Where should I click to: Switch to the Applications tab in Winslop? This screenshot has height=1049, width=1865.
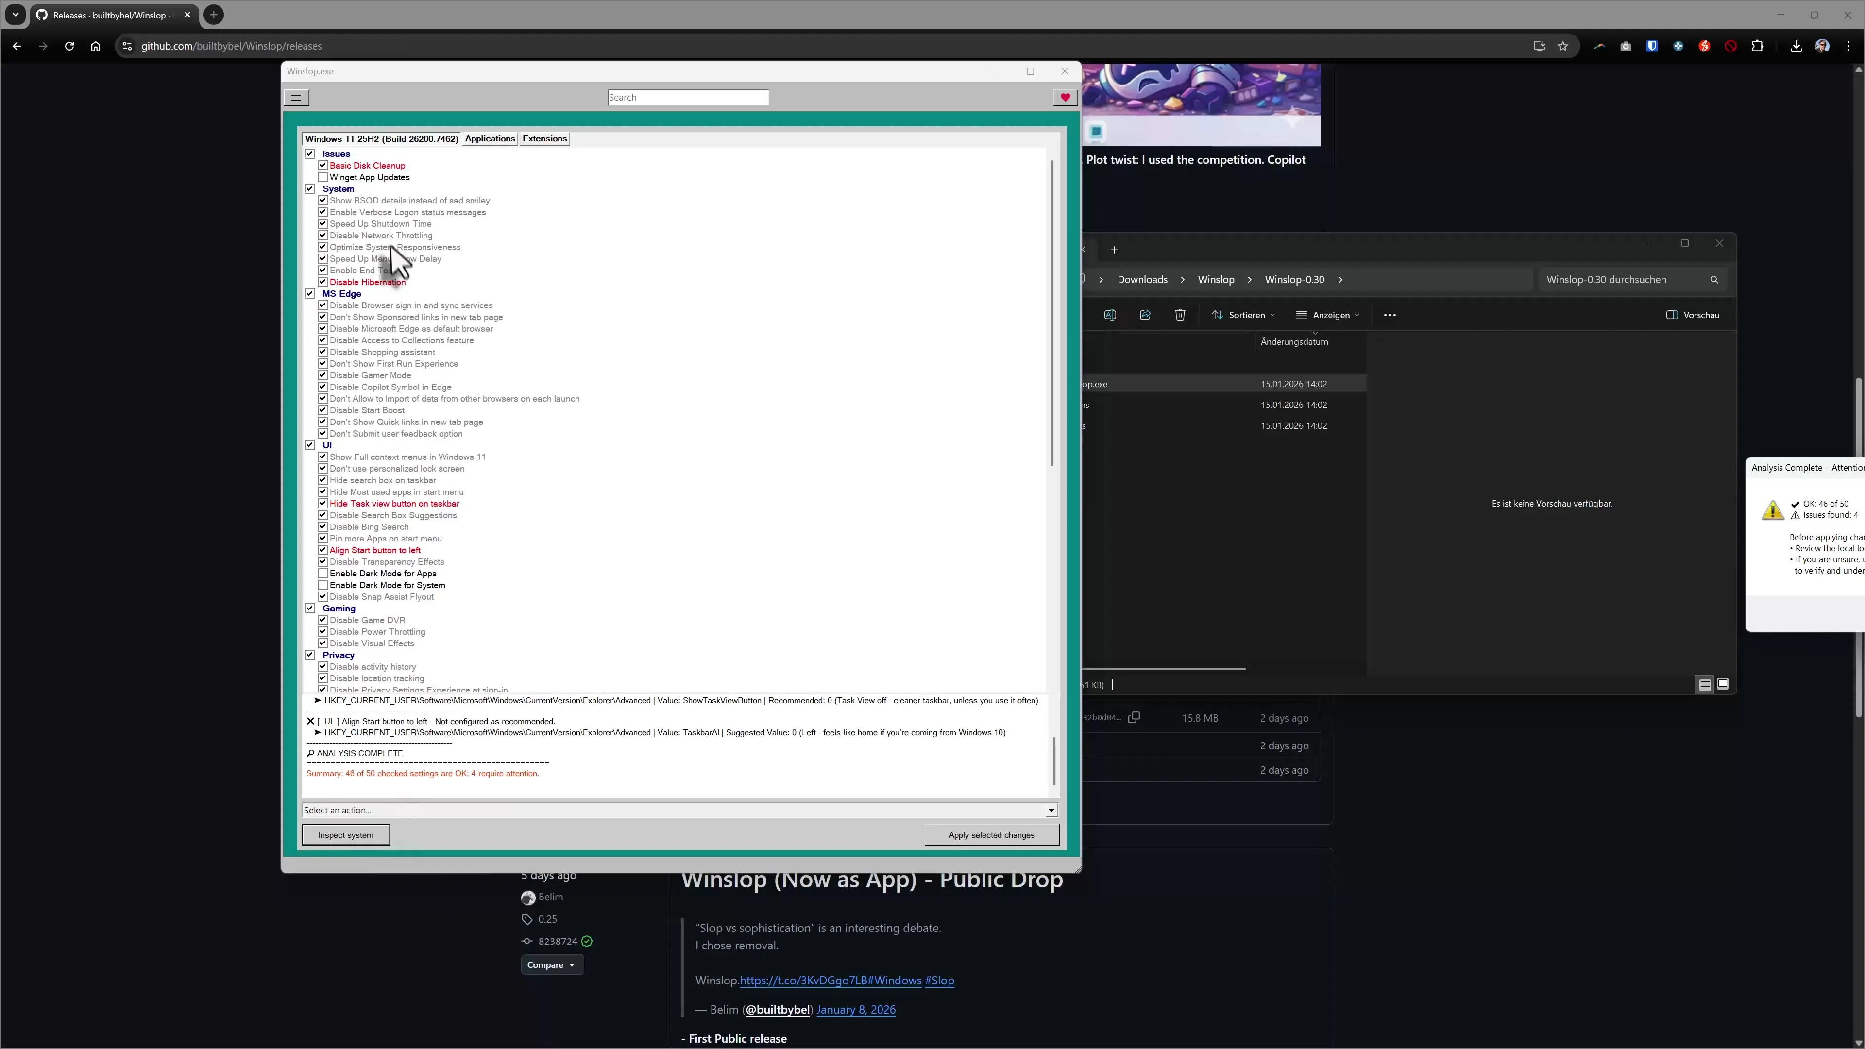pos(490,138)
